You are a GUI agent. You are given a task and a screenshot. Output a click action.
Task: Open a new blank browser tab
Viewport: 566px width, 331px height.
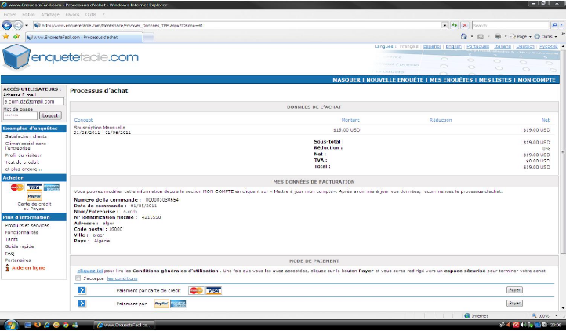point(149,37)
